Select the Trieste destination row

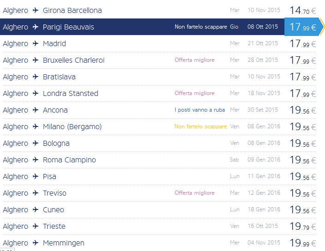pyautogui.click(x=54, y=226)
